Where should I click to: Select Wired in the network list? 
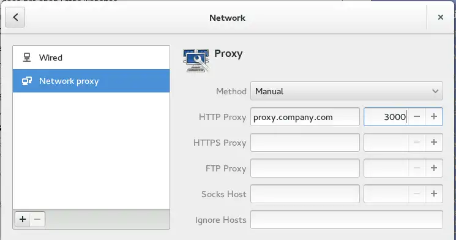click(91, 58)
